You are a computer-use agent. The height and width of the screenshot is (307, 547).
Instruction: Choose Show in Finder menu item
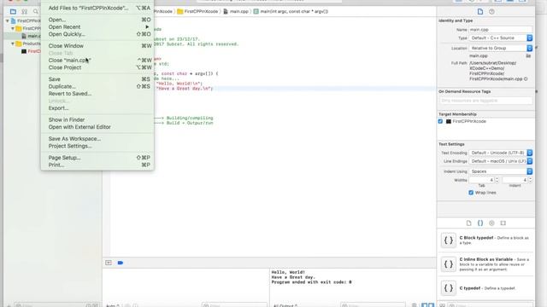97,119
